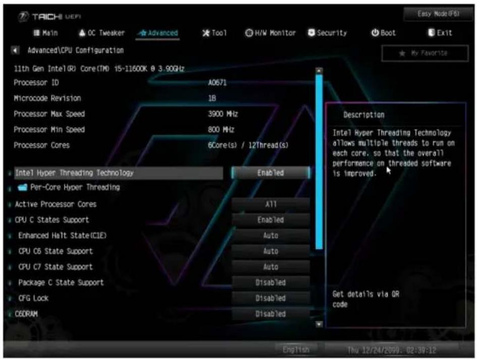This screenshot has height=359, width=477.
Task: Select Enhanced Halt State(C1E) label
Action: [x=63, y=235]
